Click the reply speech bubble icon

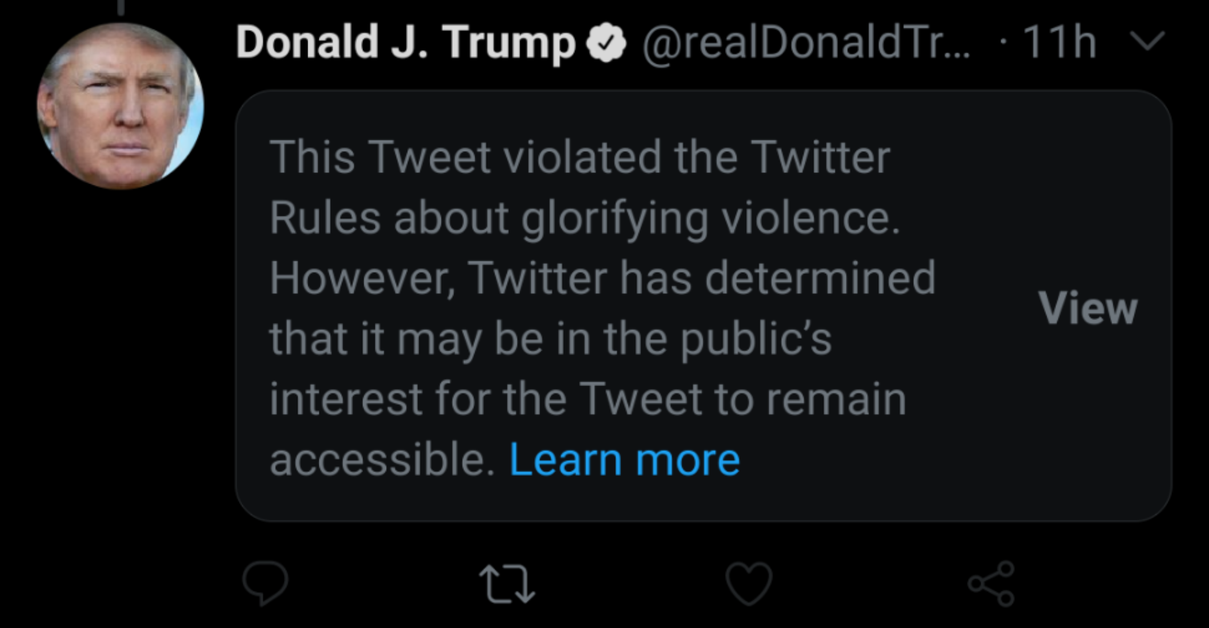(265, 582)
